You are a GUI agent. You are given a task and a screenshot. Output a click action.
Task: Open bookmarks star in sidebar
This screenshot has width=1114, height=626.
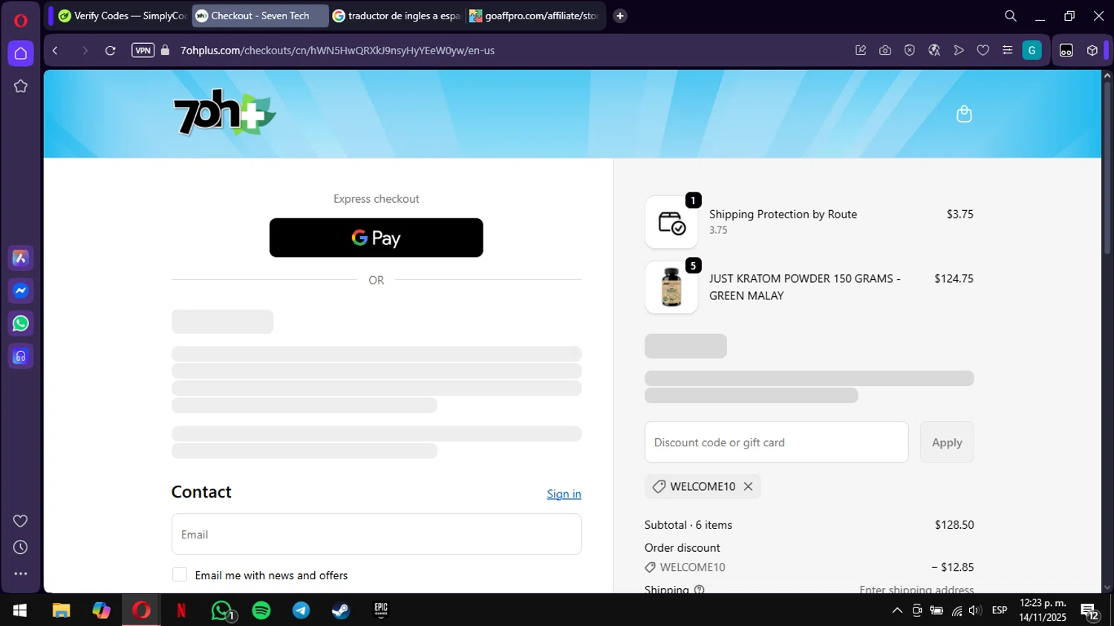coord(21,86)
